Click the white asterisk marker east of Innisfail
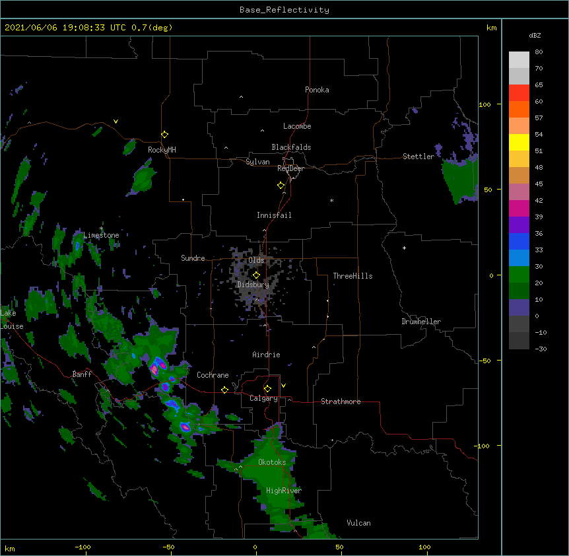Image resolution: width=569 pixels, height=556 pixels. (x=331, y=201)
